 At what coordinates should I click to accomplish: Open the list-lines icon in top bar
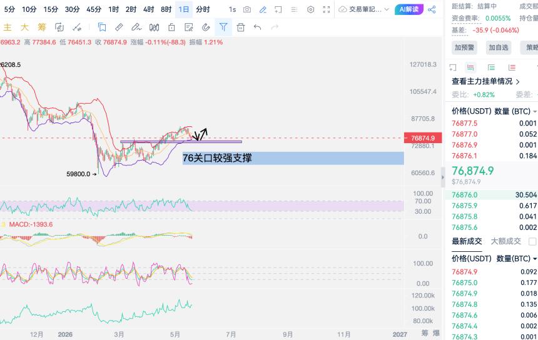tap(294, 9)
